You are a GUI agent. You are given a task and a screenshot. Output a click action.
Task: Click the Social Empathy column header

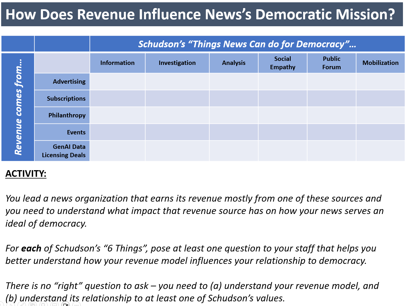click(x=282, y=63)
